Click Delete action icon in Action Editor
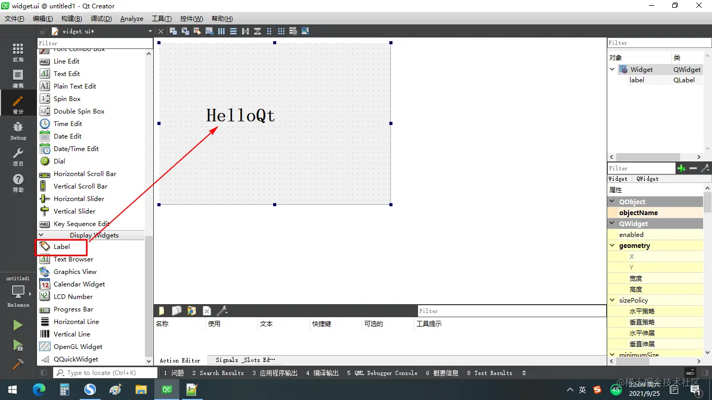Screen dimensions: 712x400 (206, 311)
